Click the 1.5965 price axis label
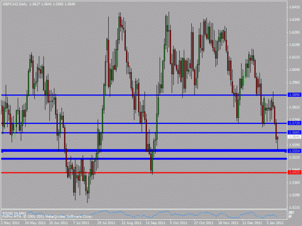 click(x=294, y=82)
